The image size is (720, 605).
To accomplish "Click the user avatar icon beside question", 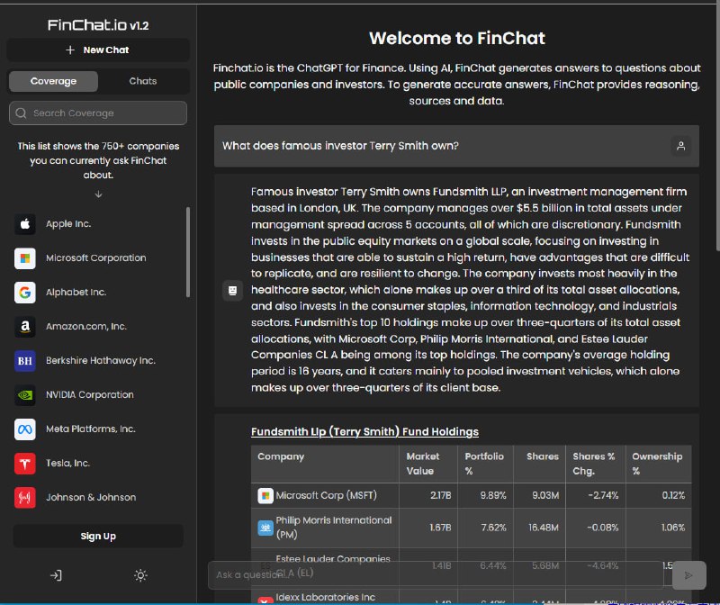I will 681,146.
